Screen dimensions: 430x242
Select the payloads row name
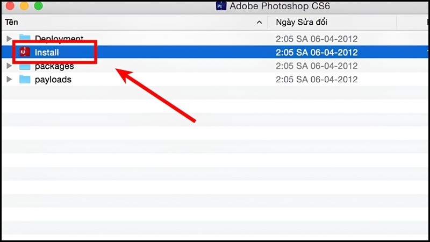[53, 80]
